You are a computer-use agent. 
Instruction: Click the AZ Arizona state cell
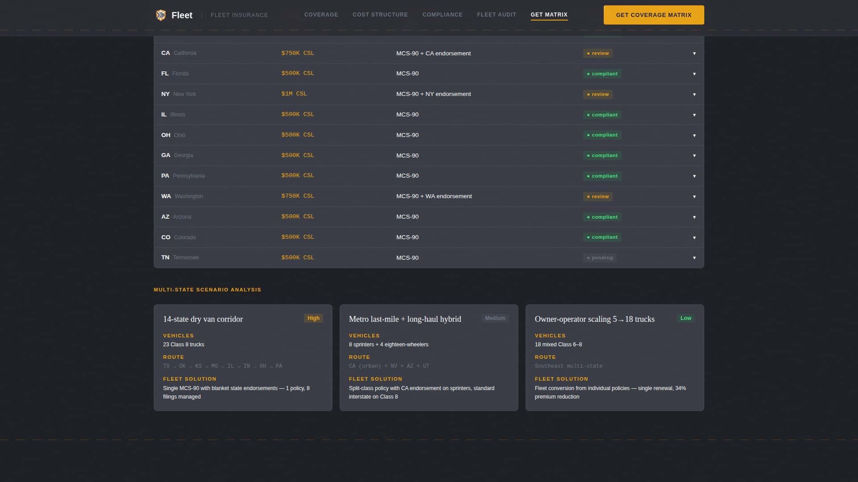pos(176,216)
